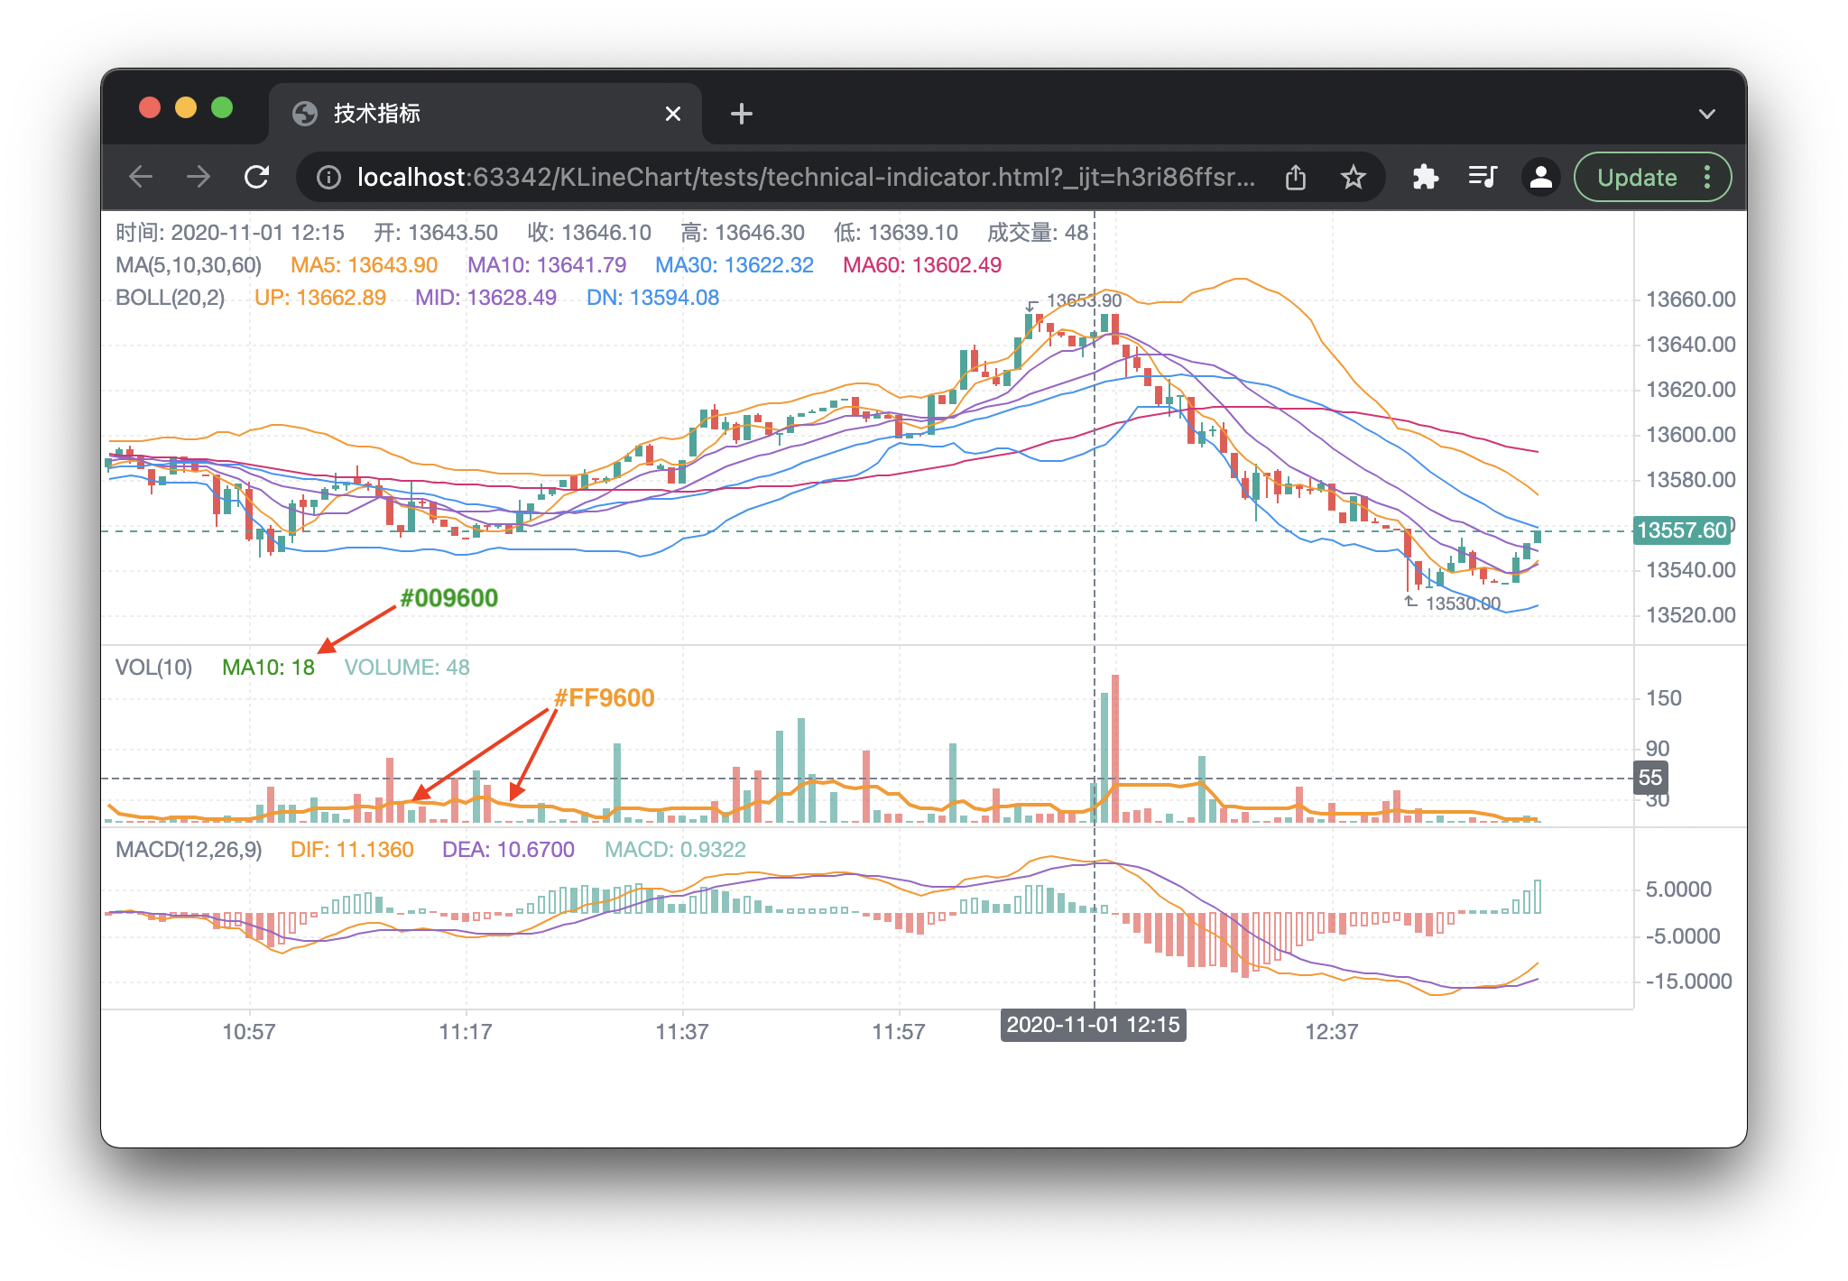Open the browser profile avatar icon
The width and height of the screenshot is (1848, 1281).
[x=1541, y=177]
